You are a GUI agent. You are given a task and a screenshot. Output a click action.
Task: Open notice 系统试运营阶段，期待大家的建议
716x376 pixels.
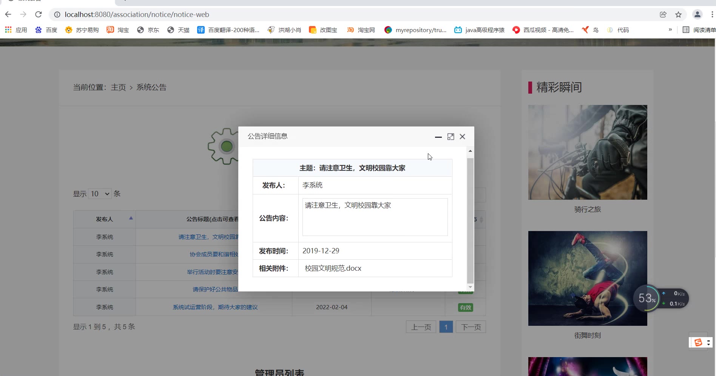215,307
